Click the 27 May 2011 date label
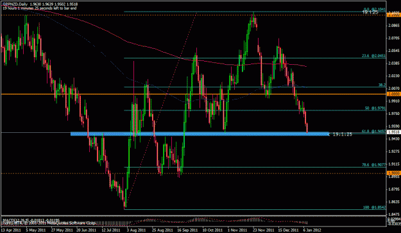The image size is (401, 233). pos(61,230)
